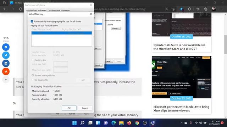Open the browser Settings and more menu

222,9
